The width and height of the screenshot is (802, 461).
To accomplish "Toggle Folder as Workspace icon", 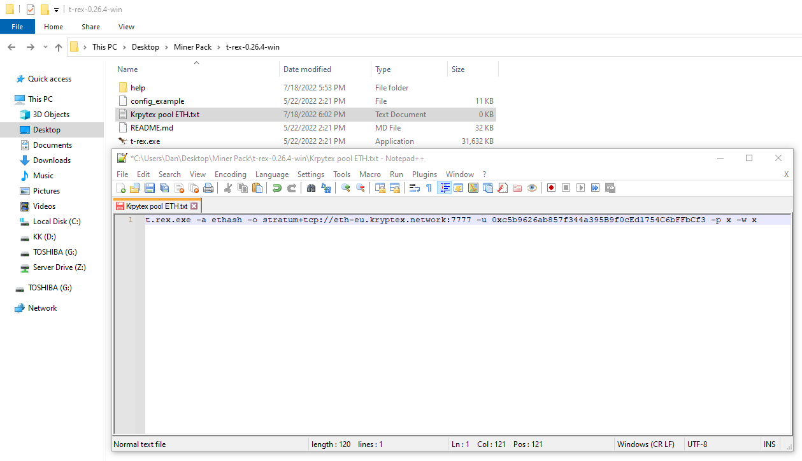I will [517, 188].
